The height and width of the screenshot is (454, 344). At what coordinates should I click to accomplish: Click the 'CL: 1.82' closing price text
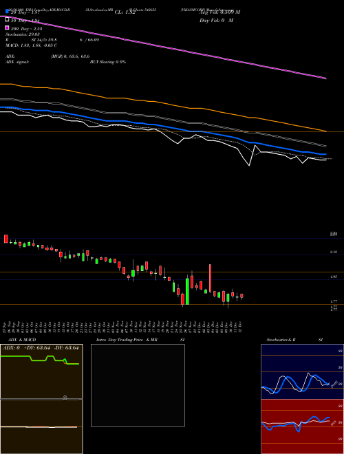(125, 12)
